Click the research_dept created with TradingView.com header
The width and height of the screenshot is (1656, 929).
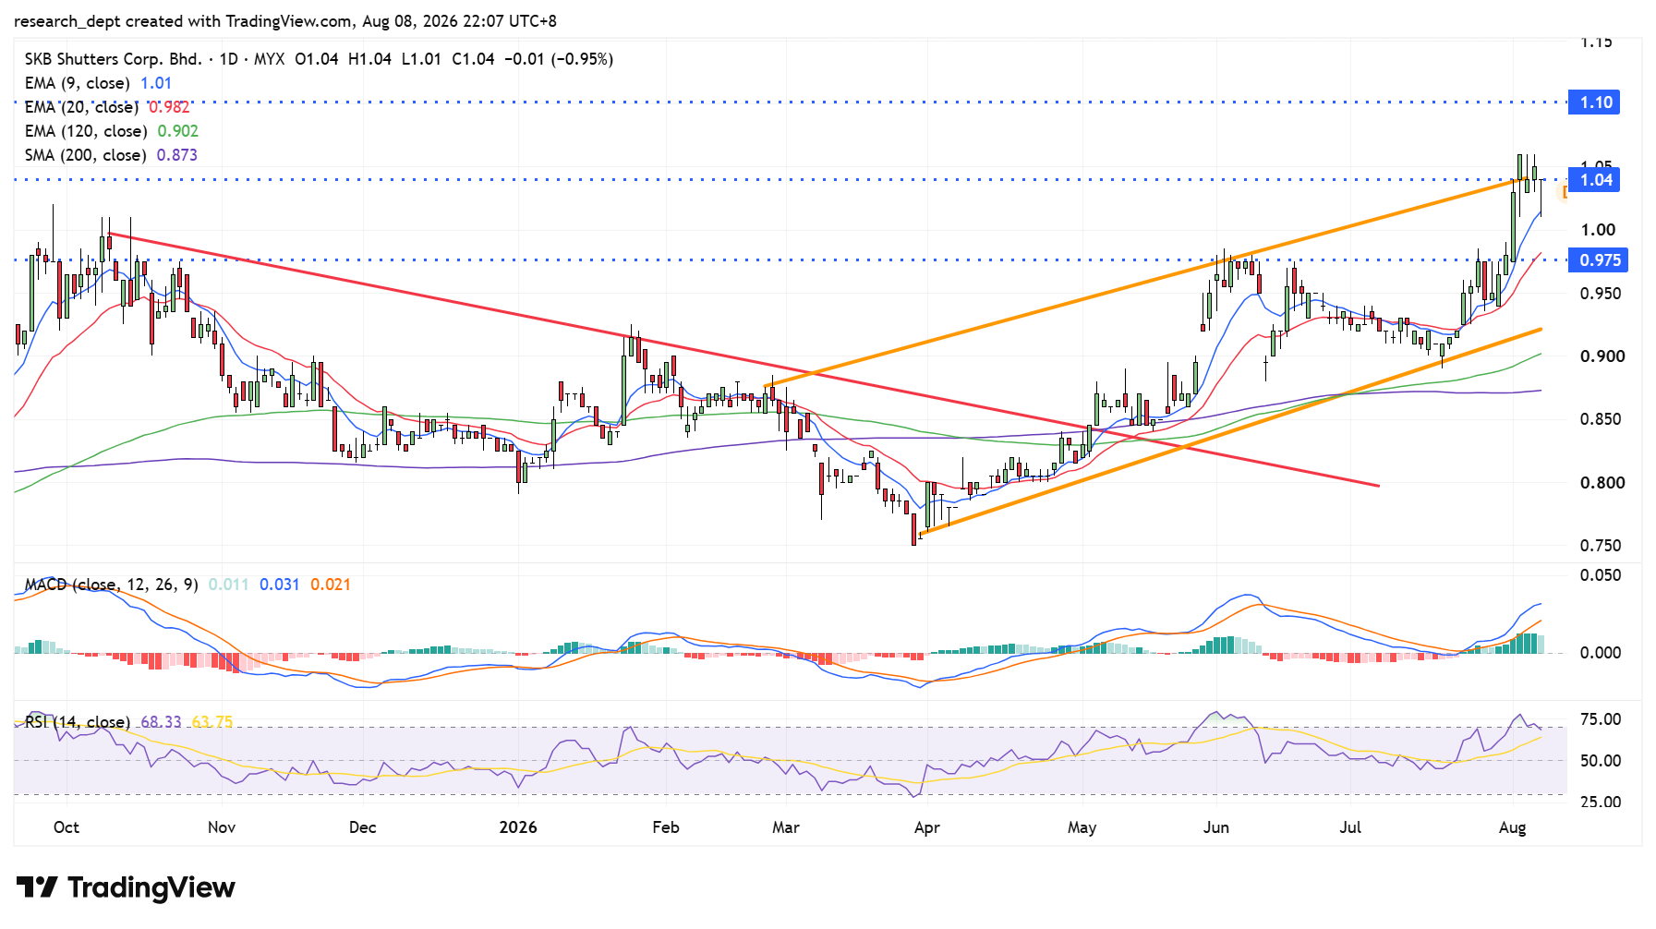184,21
